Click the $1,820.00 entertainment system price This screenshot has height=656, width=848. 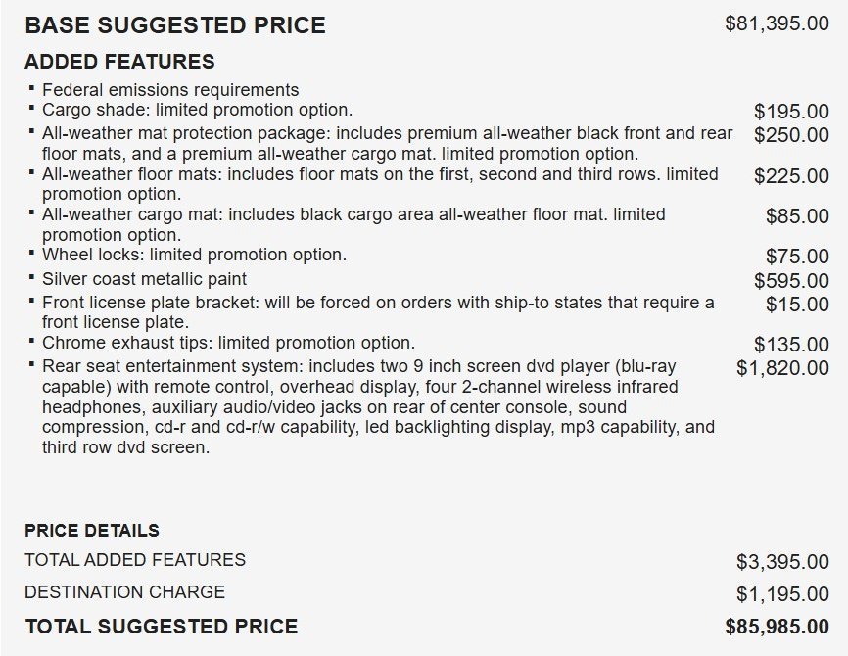[x=782, y=368]
